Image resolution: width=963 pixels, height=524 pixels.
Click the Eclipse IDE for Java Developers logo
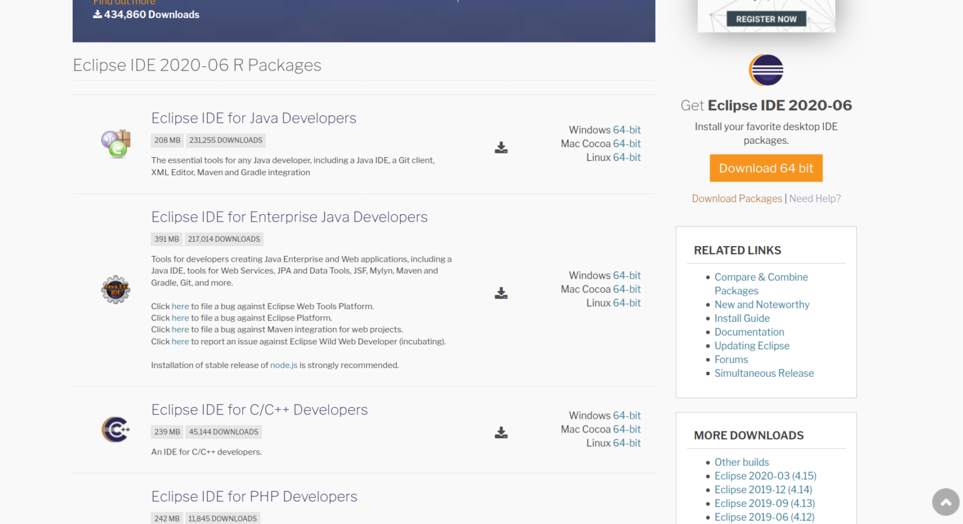(116, 144)
